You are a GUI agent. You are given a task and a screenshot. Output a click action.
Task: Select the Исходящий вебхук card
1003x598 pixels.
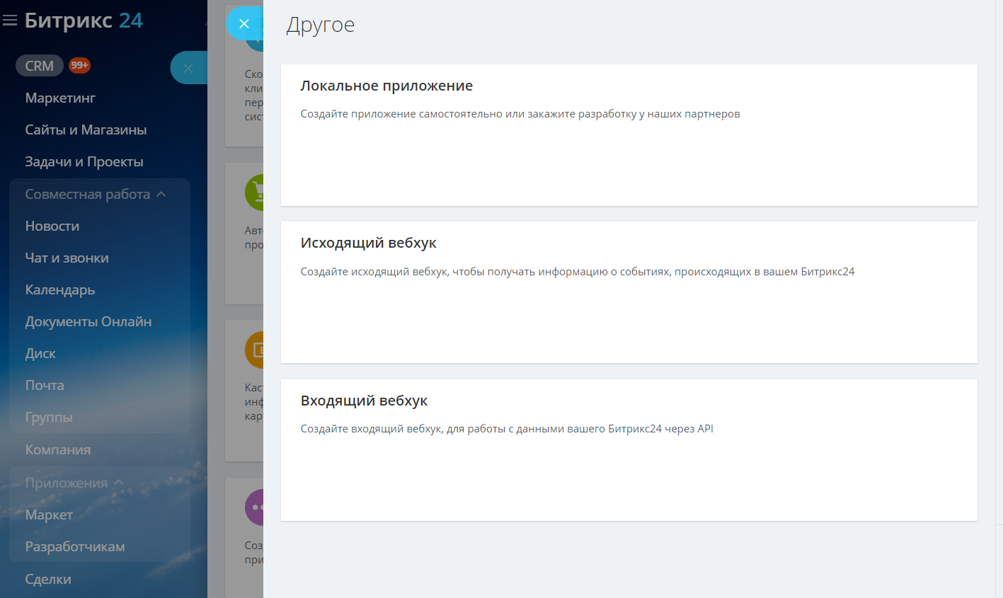(629, 292)
